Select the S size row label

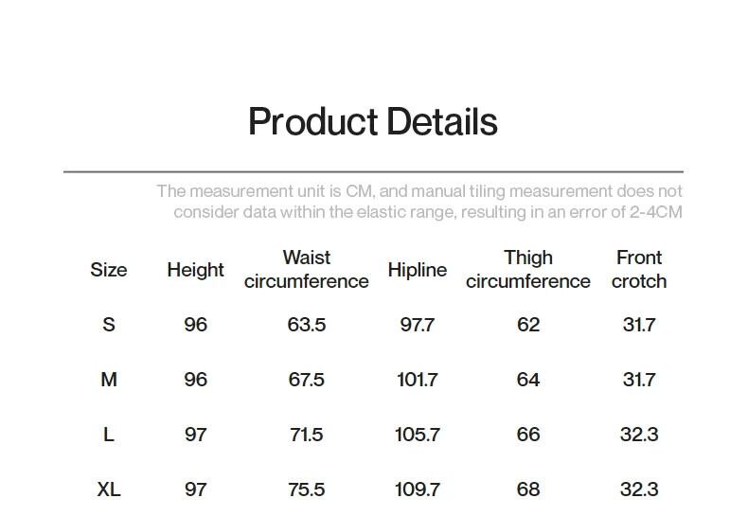coord(108,325)
